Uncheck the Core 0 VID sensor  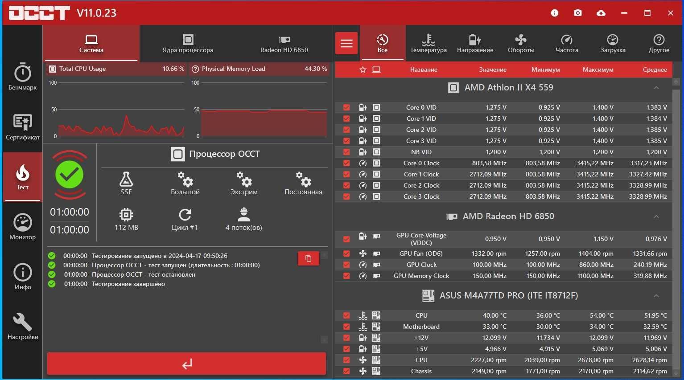coord(346,107)
